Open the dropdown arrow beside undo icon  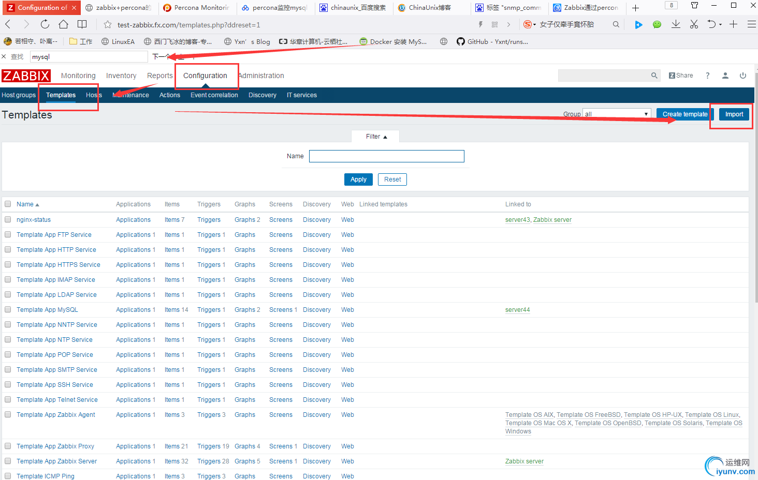(x=720, y=25)
